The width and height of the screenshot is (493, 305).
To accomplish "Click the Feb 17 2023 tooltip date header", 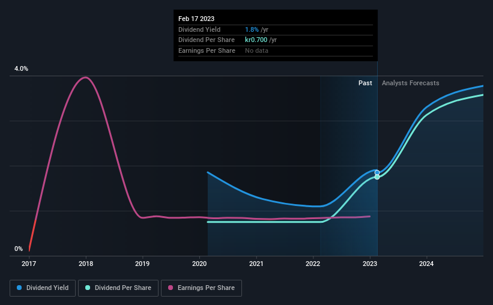I will (x=196, y=19).
